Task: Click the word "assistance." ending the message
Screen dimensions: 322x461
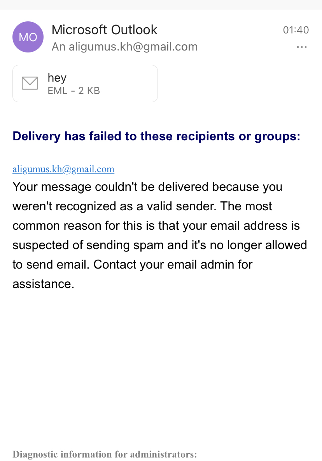Action: click(43, 284)
